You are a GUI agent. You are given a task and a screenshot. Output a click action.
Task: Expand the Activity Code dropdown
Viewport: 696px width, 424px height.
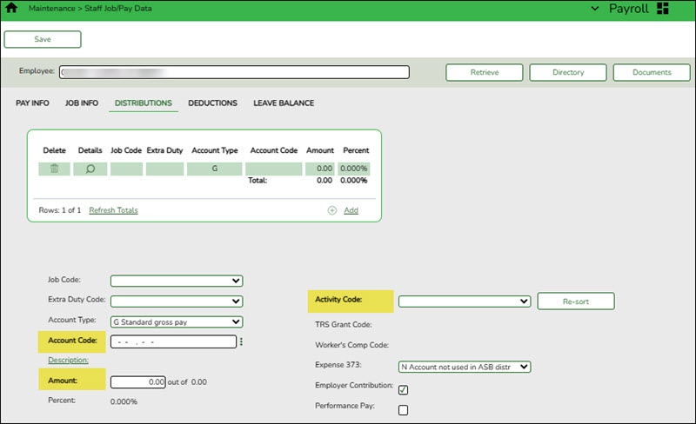pos(464,301)
